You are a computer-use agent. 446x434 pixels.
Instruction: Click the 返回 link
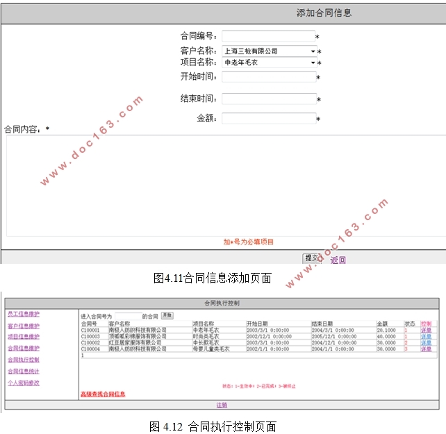(338, 260)
